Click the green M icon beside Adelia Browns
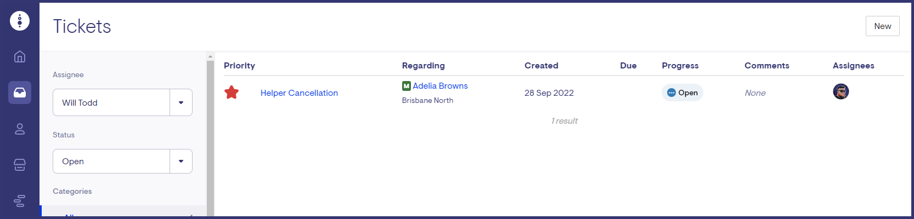Viewport: 914px width, 219px height. coord(407,86)
